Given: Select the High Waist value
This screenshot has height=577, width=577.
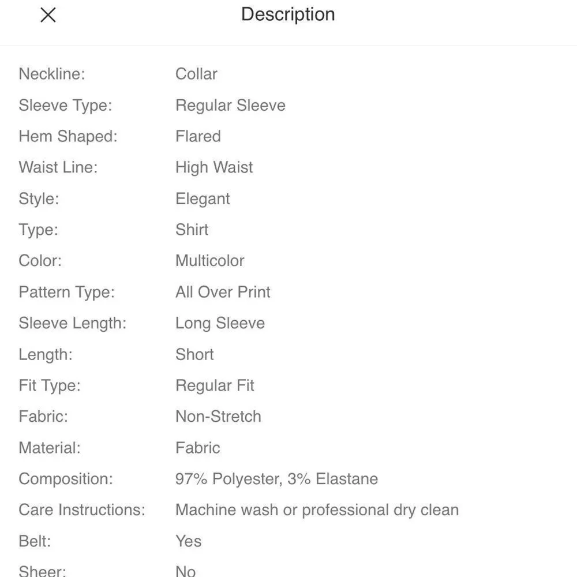Looking at the screenshot, I should tap(214, 167).
